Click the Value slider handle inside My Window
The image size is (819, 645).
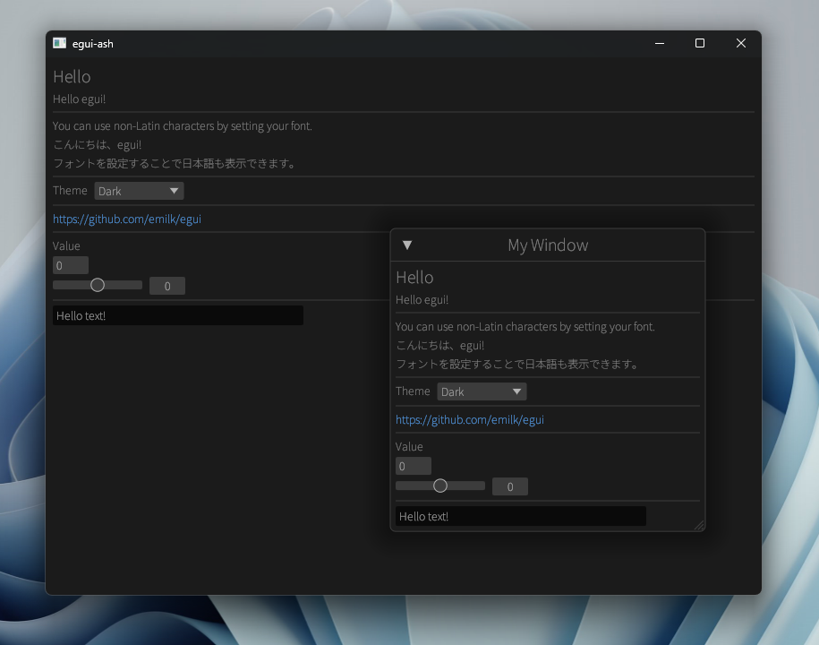click(440, 486)
